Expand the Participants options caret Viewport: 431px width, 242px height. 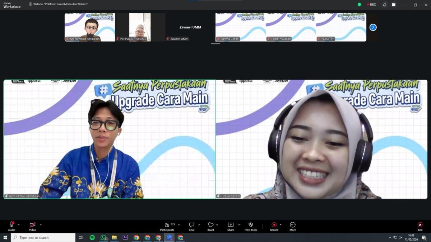coord(179,225)
